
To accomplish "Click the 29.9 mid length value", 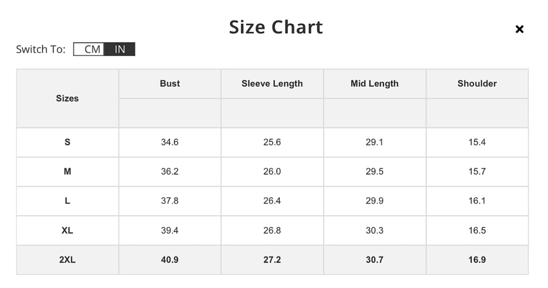I will 375,201.
